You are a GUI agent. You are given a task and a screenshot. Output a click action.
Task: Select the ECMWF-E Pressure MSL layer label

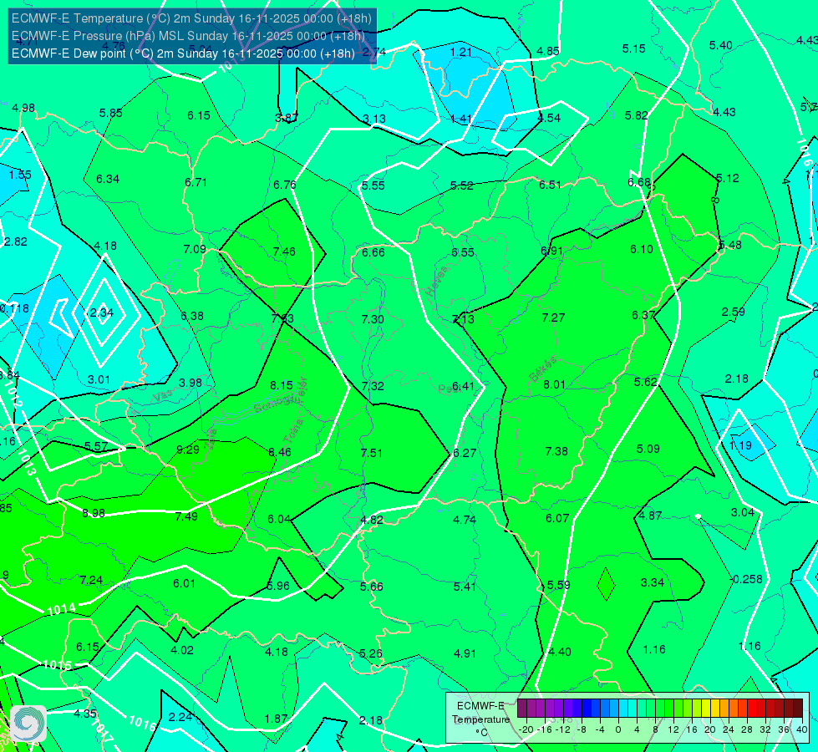188,36
